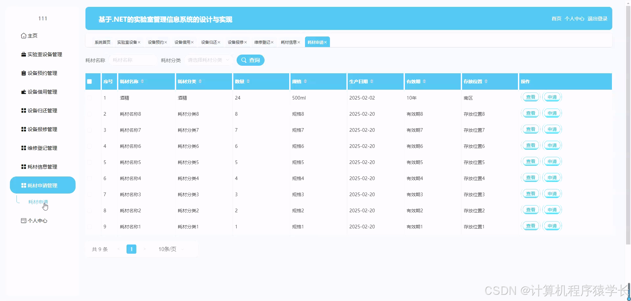Click into the 耗材名称 search field

point(133,60)
